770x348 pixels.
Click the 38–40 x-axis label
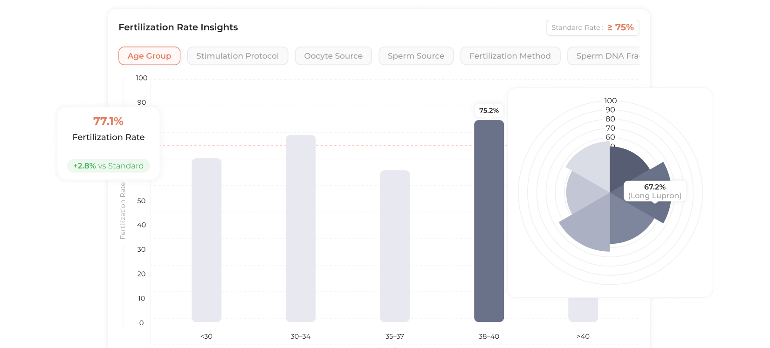489,336
